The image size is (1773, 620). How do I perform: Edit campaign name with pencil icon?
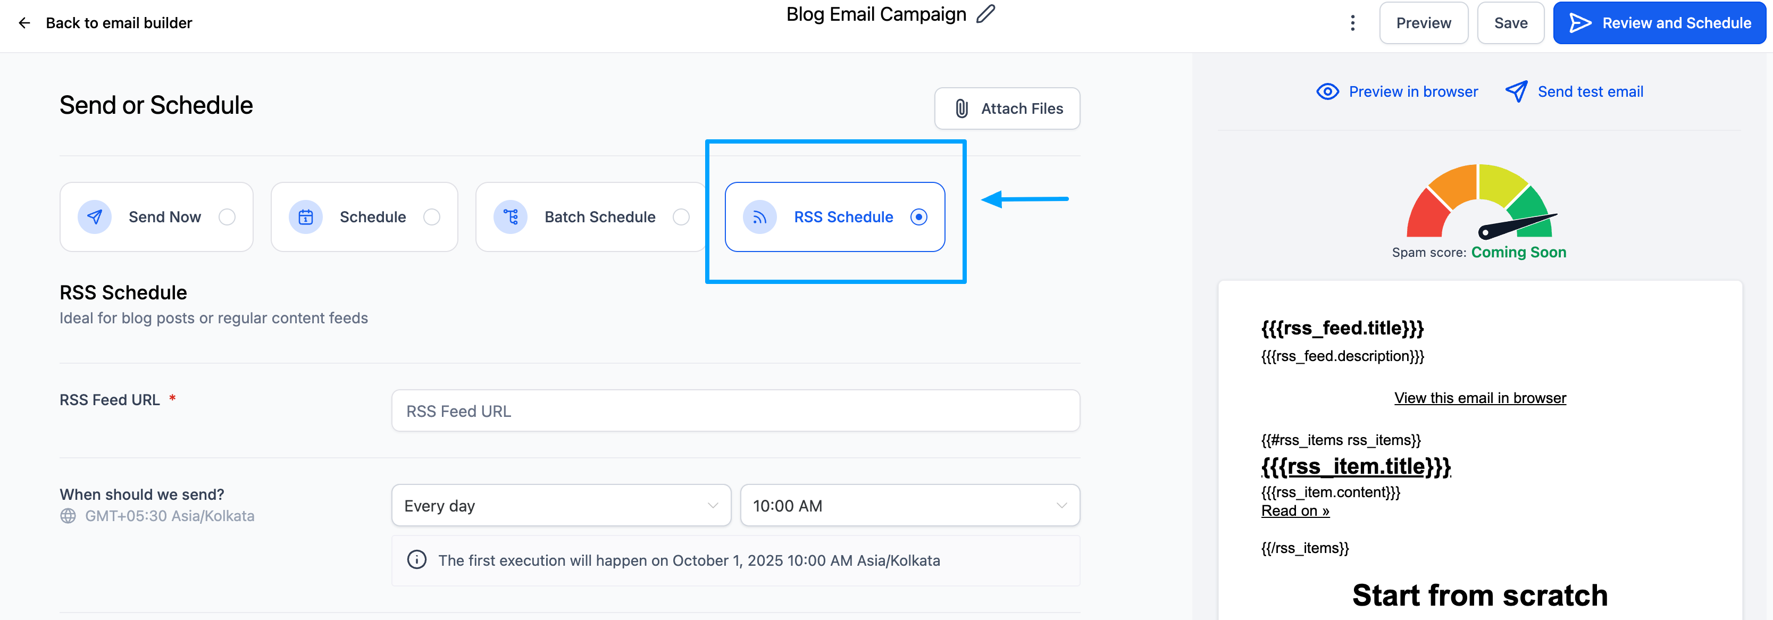click(x=985, y=14)
